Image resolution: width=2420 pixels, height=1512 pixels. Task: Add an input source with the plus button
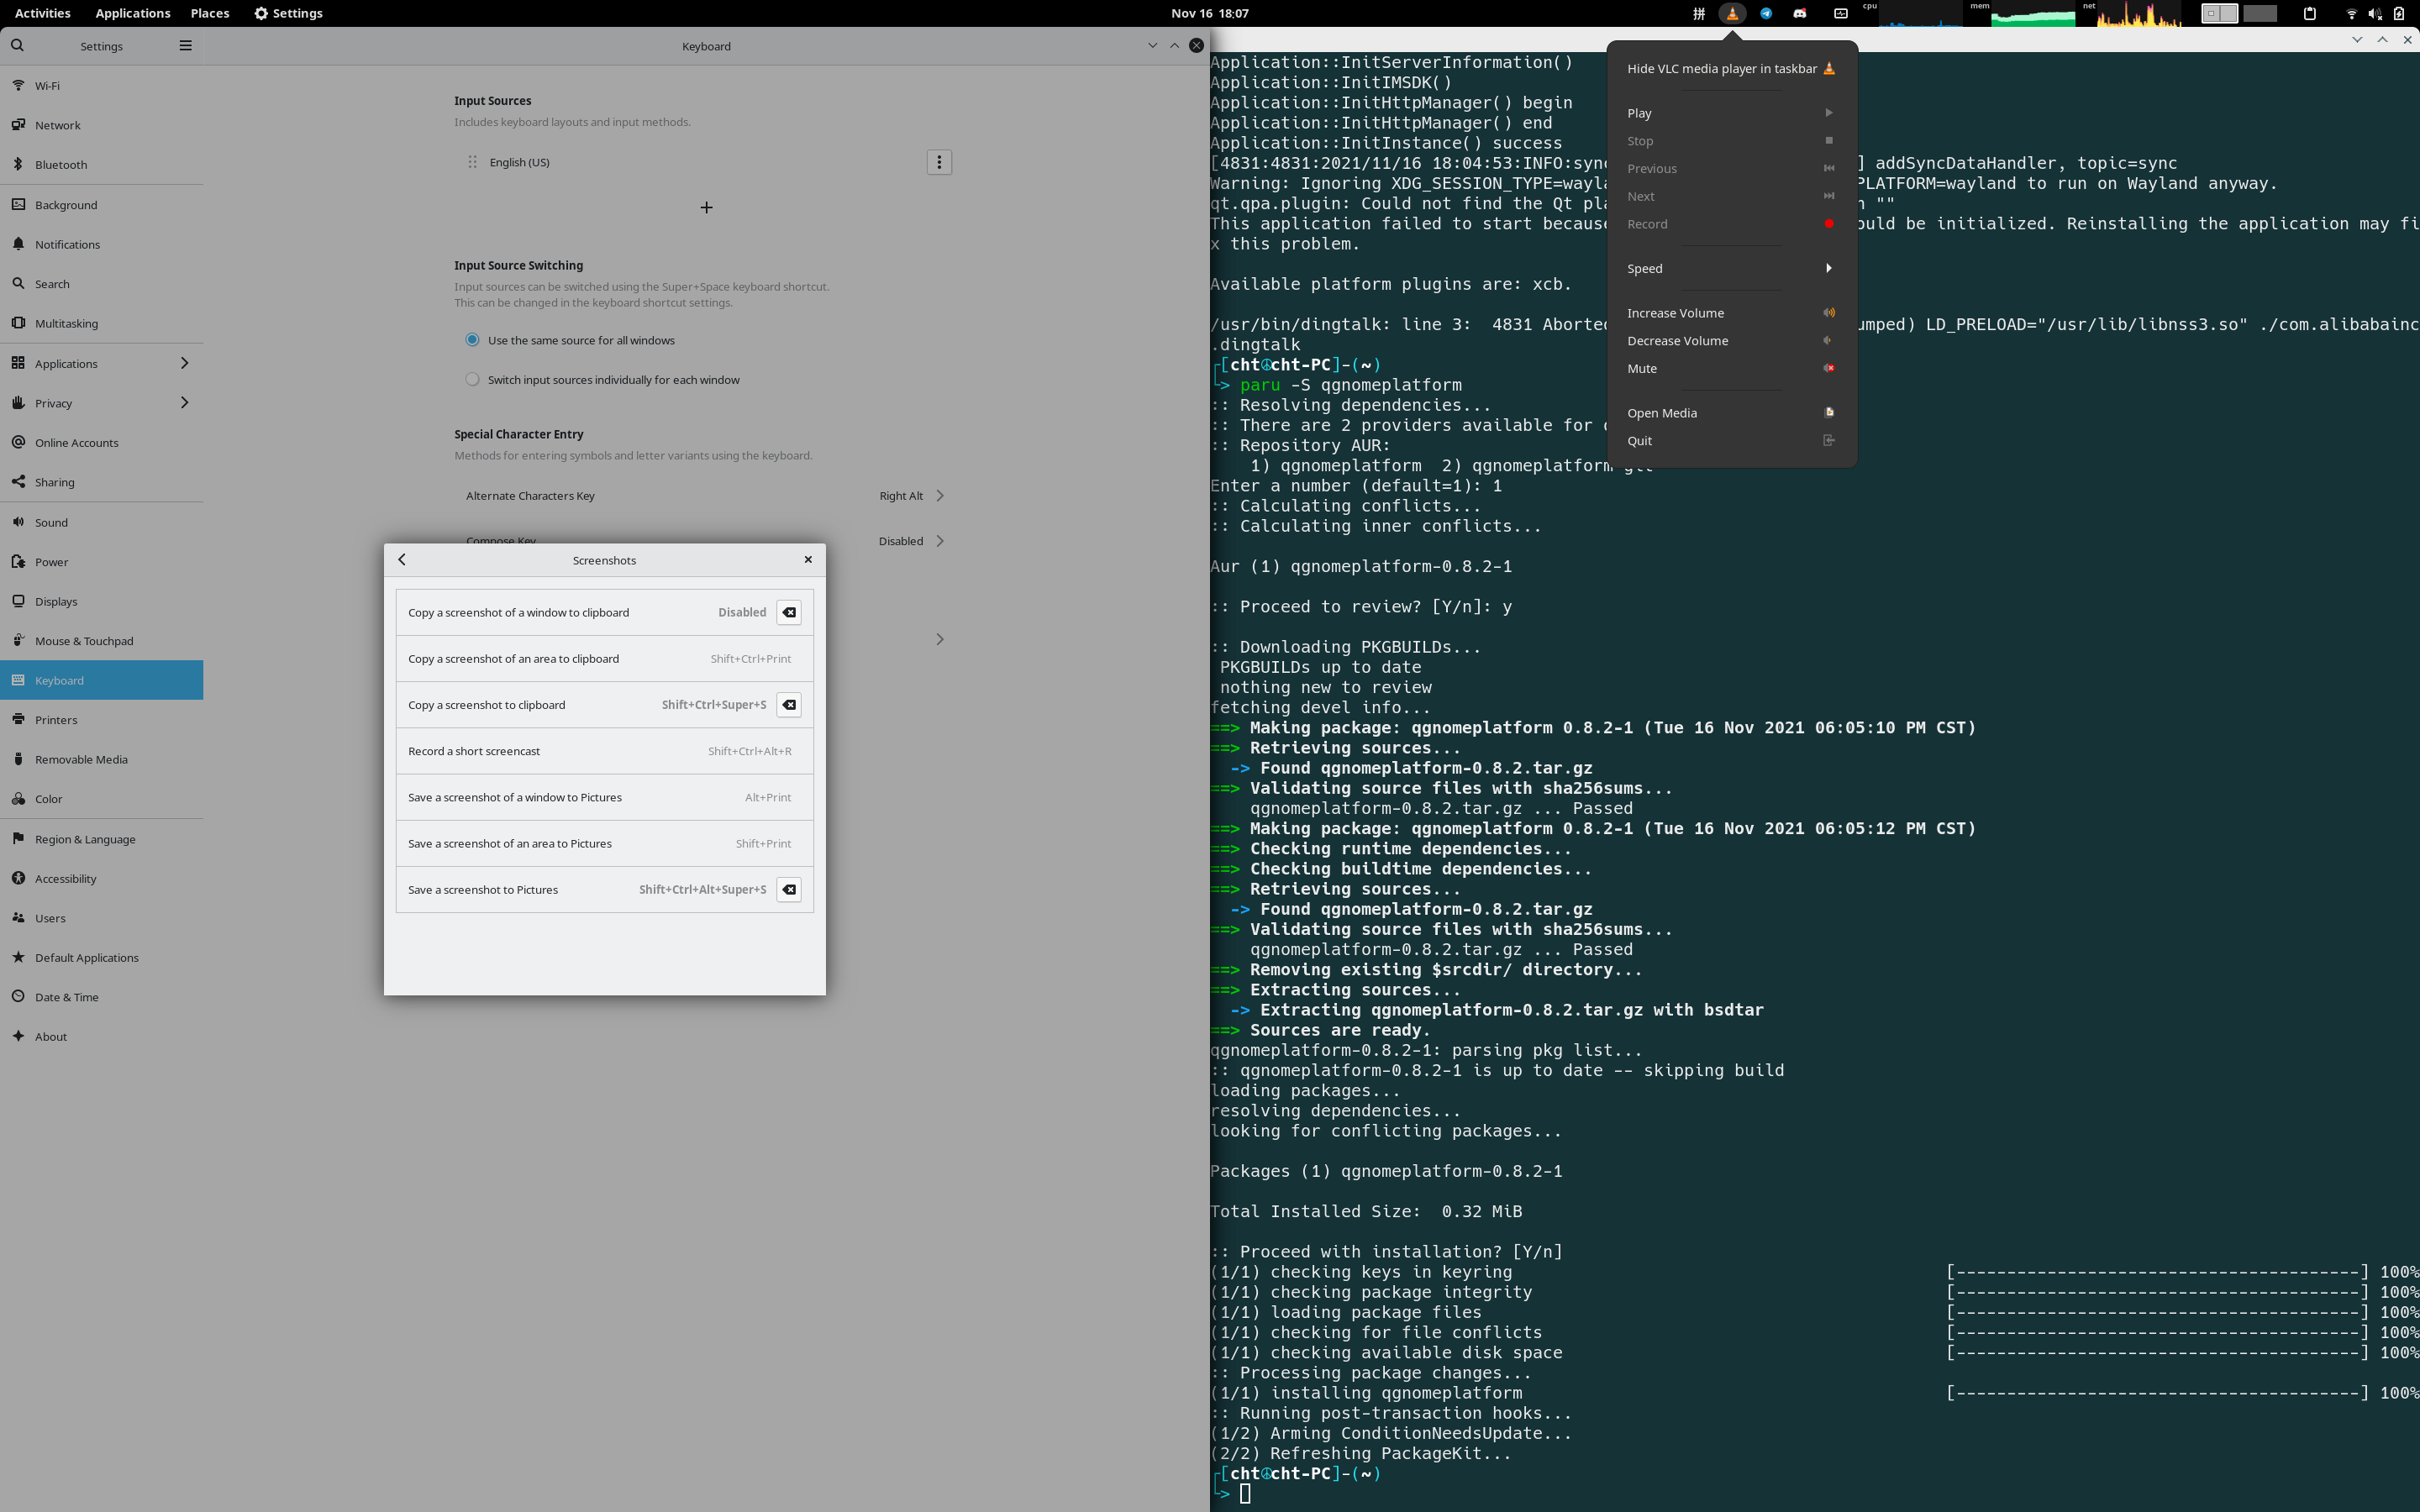click(706, 207)
